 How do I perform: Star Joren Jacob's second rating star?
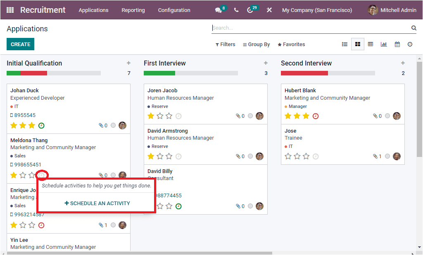159,116
